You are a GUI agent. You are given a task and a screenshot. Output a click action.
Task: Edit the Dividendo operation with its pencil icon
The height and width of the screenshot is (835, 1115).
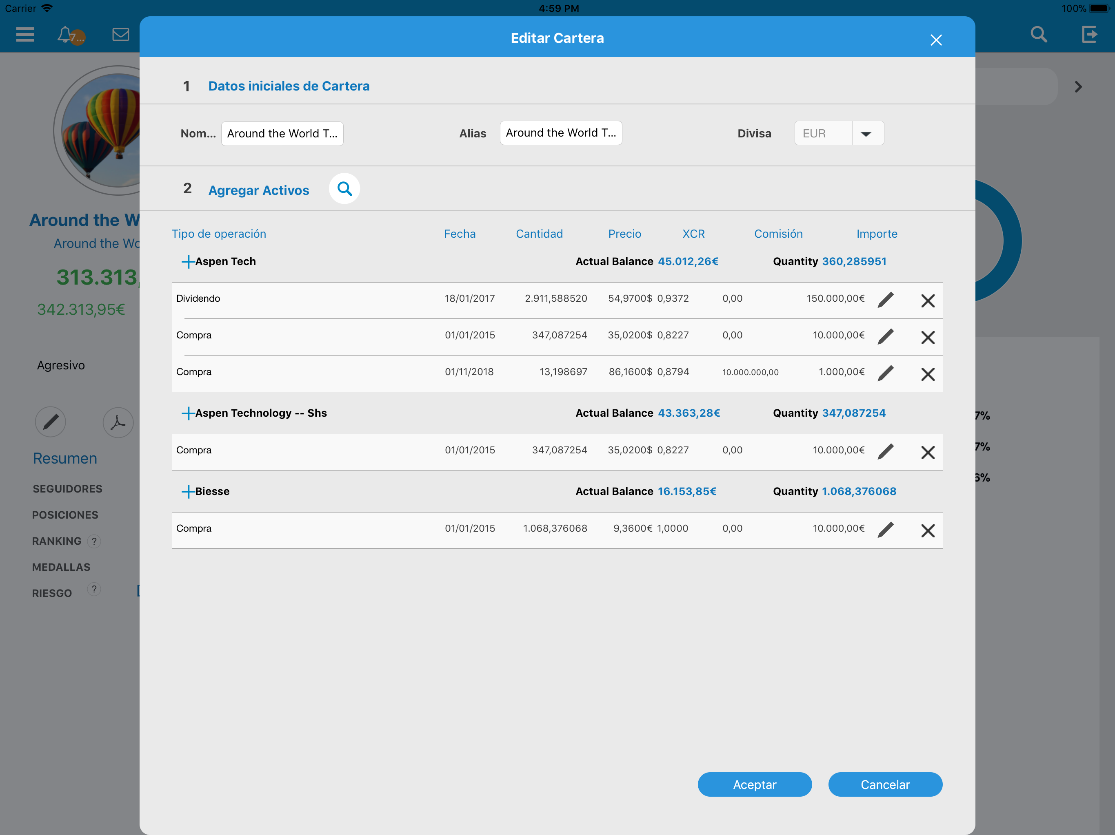coord(885,300)
